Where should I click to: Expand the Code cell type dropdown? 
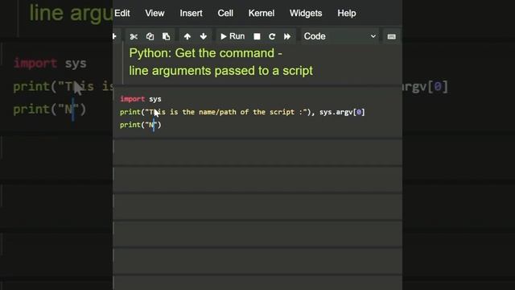[340, 36]
